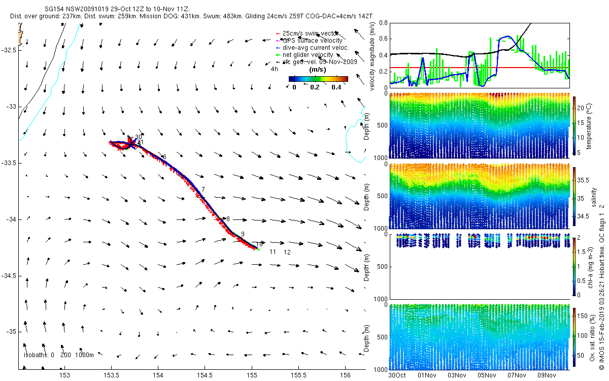Screen dimensions: 609x381
Task: Click latitude tick '-33.5' on the map axis
Action: coord(9,163)
